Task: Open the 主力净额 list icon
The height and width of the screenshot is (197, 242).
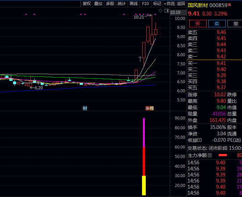Action: click(x=210, y=155)
